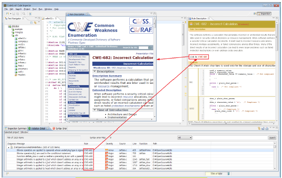Click the Search button in violation panel
This screenshot has height=178, width=282.
tap(272, 138)
